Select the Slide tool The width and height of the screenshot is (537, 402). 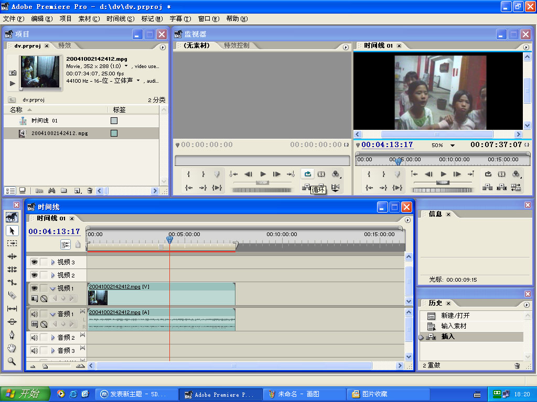(12, 322)
